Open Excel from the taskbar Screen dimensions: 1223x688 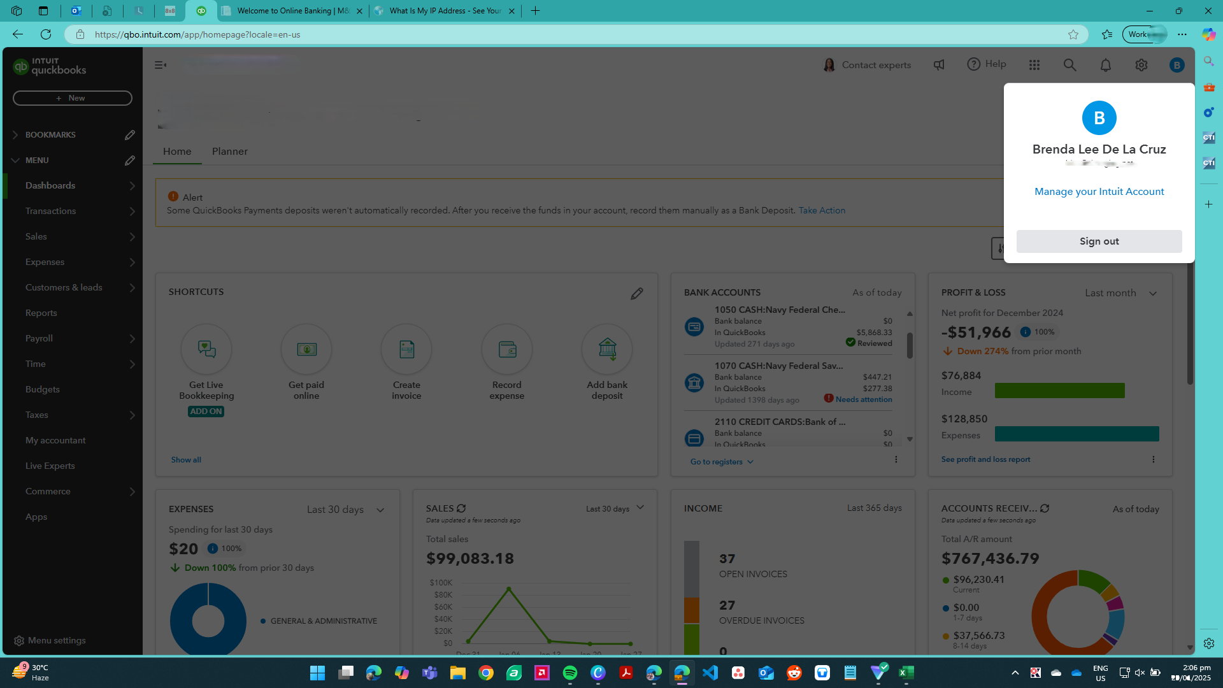906,673
